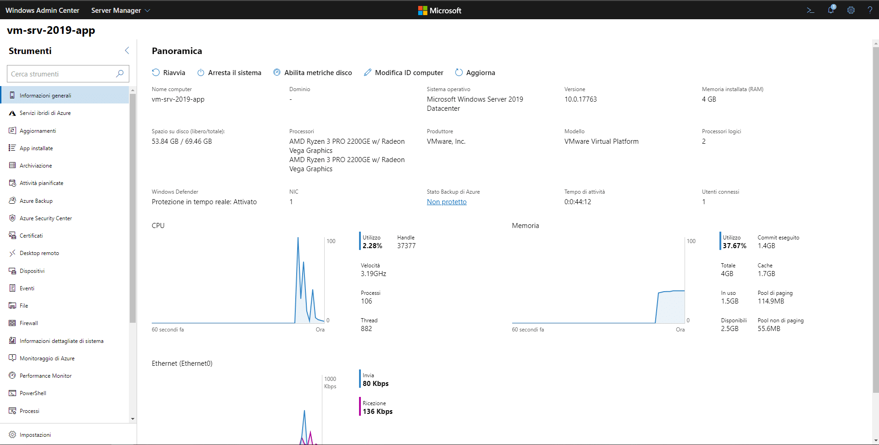The width and height of the screenshot is (879, 445).
Task: Click the Performance Monitor icon
Action: coord(12,375)
